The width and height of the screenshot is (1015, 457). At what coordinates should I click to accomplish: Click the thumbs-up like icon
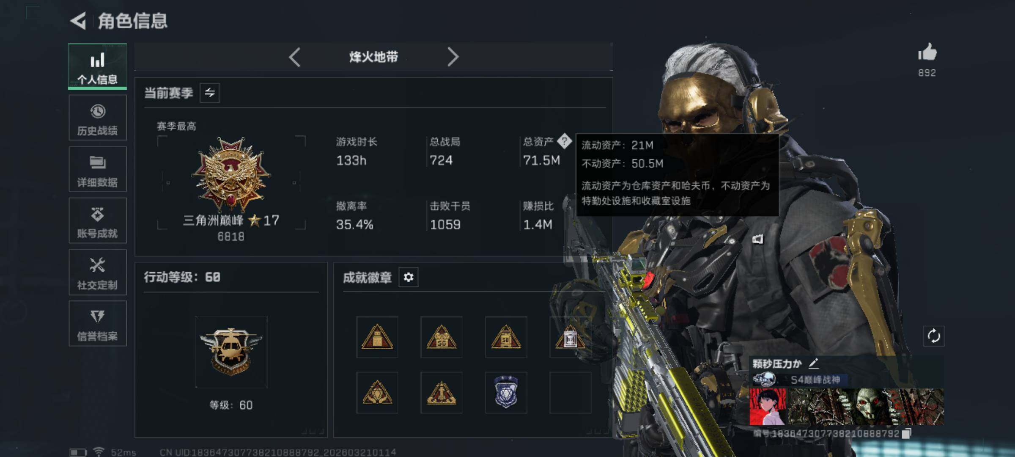coord(927,52)
